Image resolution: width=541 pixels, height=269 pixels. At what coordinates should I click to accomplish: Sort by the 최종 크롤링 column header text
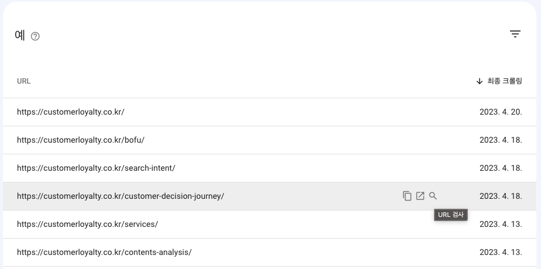pos(504,81)
